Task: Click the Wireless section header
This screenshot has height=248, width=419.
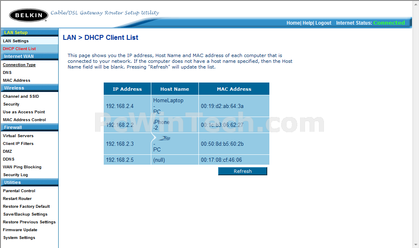Action: tap(30, 88)
